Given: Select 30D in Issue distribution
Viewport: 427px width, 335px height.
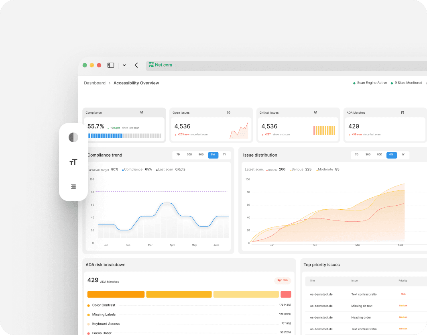Looking at the screenshot, I should [x=368, y=155].
